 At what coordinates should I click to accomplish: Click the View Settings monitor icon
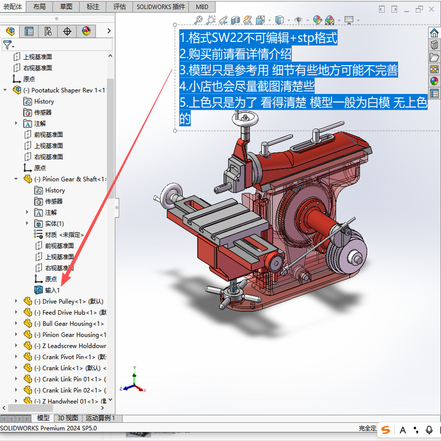tap(349, 20)
